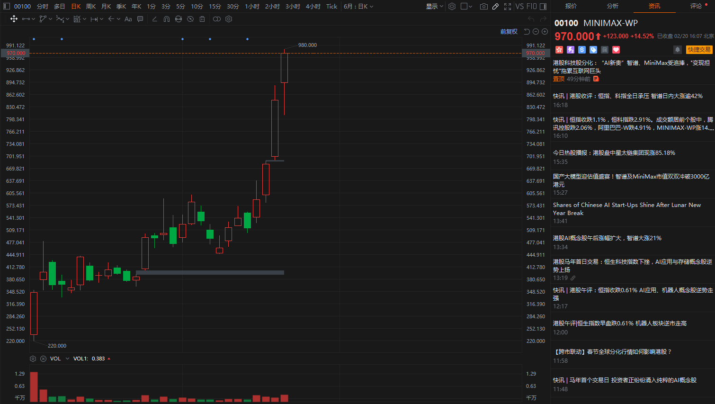Viewport: 715px width, 404px height.
Task: Open the chart layout selector dropdown
Action: click(466, 6)
